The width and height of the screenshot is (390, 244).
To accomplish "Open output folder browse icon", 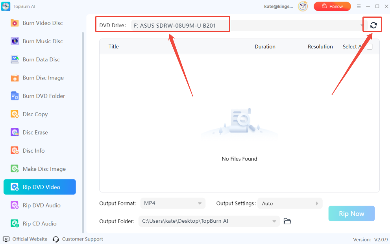I will [x=287, y=221].
